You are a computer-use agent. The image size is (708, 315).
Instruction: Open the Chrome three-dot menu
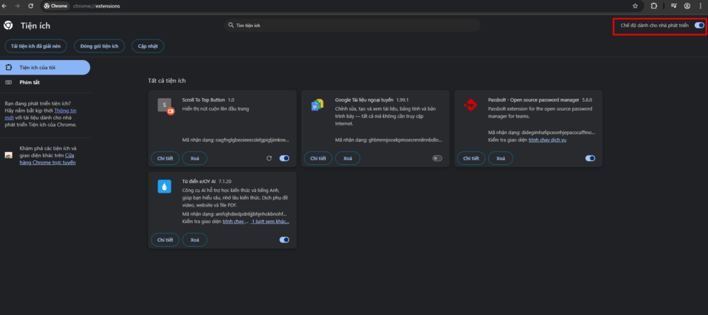pos(700,6)
